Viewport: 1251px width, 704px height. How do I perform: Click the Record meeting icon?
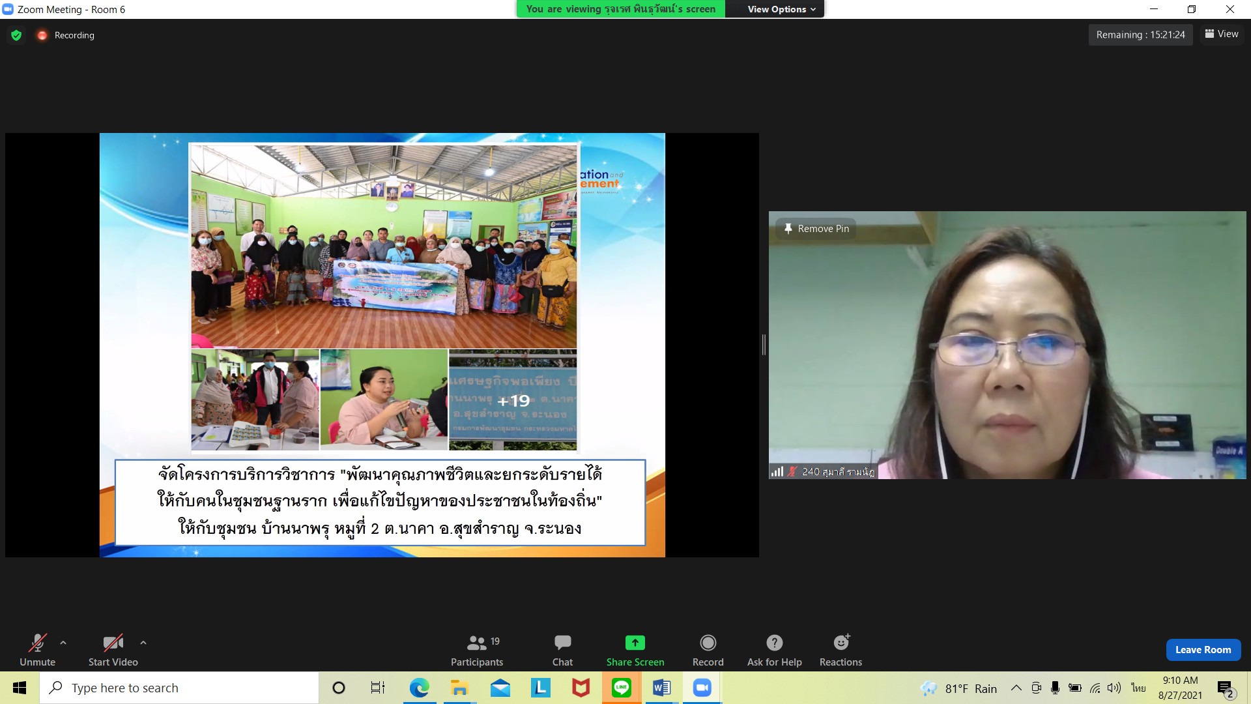click(x=708, y=643)
